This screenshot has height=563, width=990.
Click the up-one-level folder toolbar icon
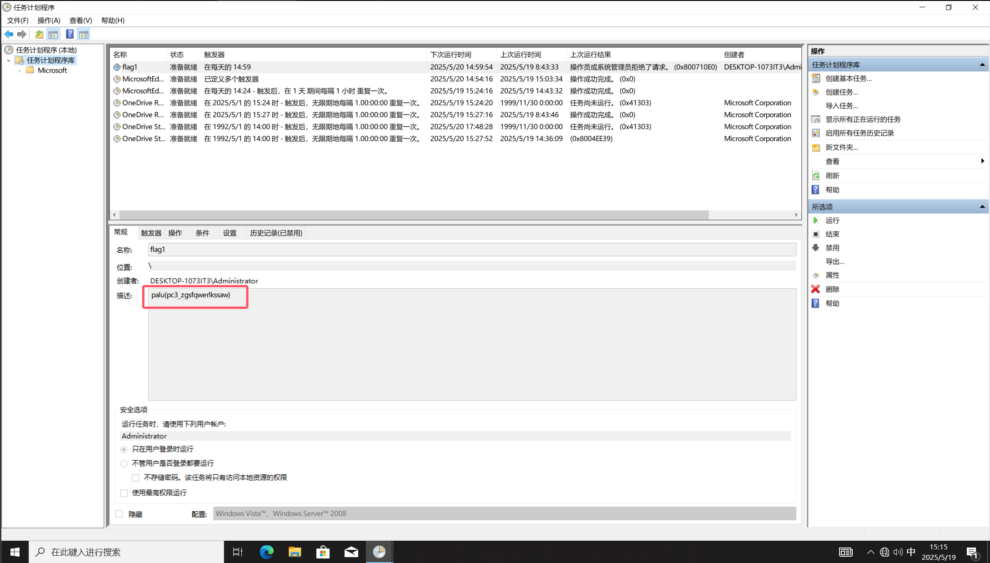click(x=40, y=34)
